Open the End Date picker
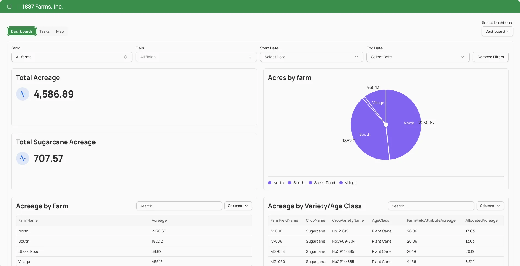This screenshot has height=266, width=520. pos(418,57)
